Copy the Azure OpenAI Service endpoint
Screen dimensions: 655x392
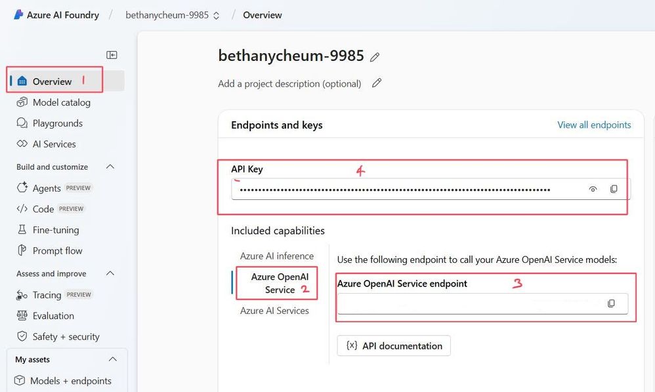click(x=611, y=303)
